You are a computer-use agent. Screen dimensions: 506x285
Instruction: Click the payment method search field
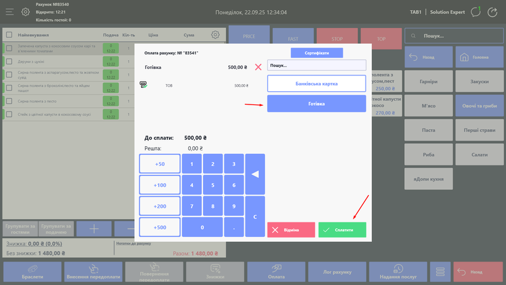tap(316, 65)
